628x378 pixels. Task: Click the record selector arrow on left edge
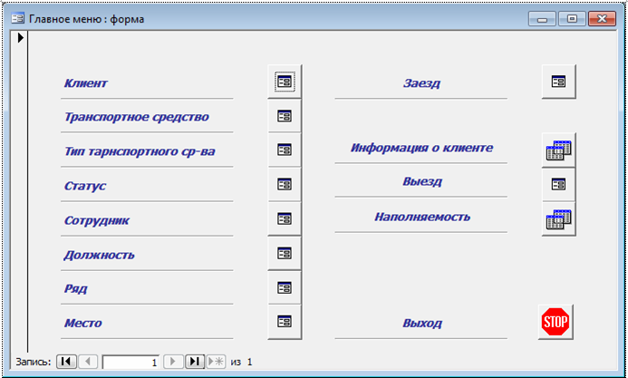point(21,38)
